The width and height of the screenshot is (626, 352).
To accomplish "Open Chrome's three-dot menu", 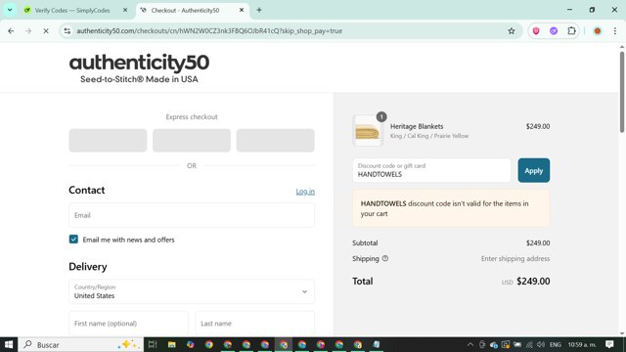I will tap(615, 30).
